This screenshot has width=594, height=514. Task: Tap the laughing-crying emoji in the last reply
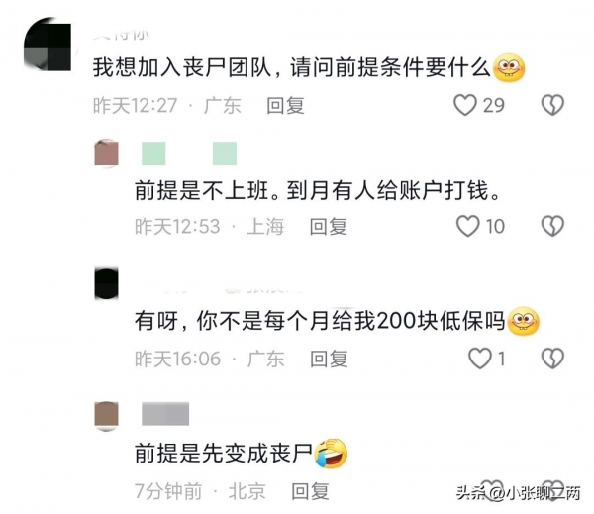point(331,454)
